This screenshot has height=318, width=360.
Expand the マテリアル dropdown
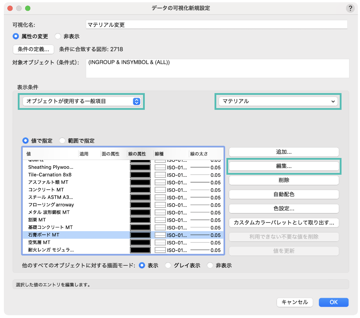(x=278, y=101)
